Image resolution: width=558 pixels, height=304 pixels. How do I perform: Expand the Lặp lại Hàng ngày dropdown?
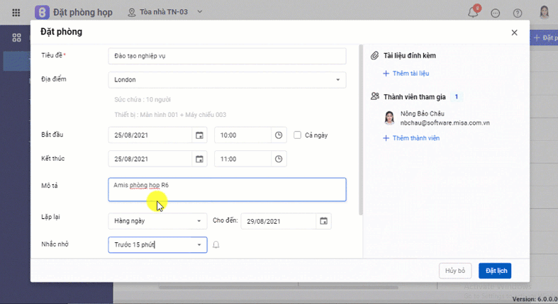[199, 221]
